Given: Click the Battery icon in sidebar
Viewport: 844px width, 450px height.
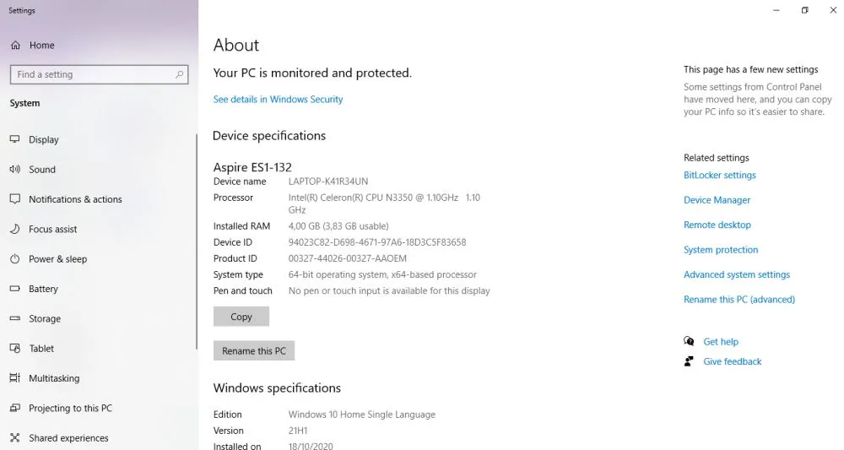Looking at the screenshot, I should coord(14,289).
